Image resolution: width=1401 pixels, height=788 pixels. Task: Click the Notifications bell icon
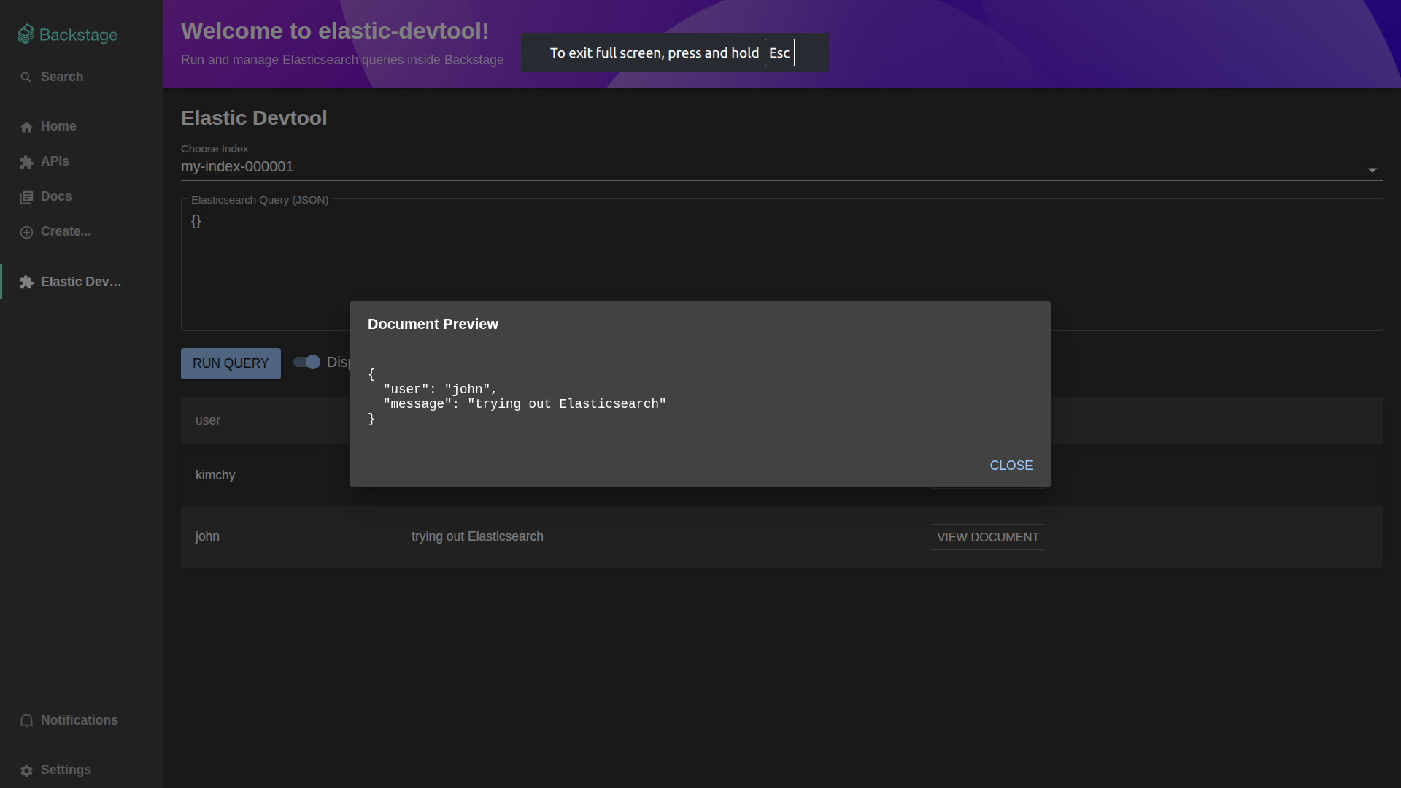coord(26,721)
